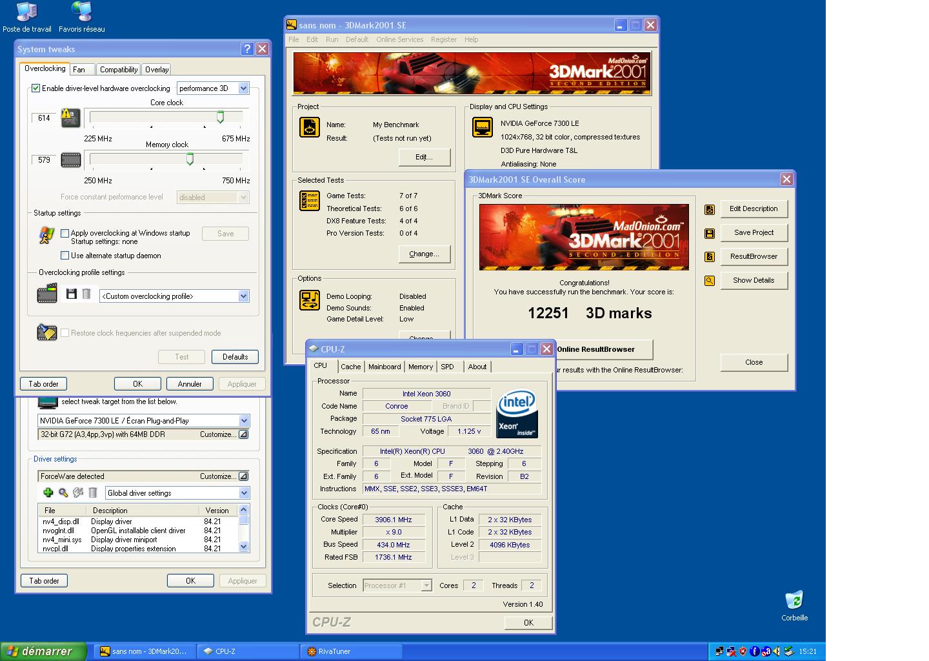Switch to the Compatibility tab
Screen dimensions: 929x661
(x=119, y=70)
